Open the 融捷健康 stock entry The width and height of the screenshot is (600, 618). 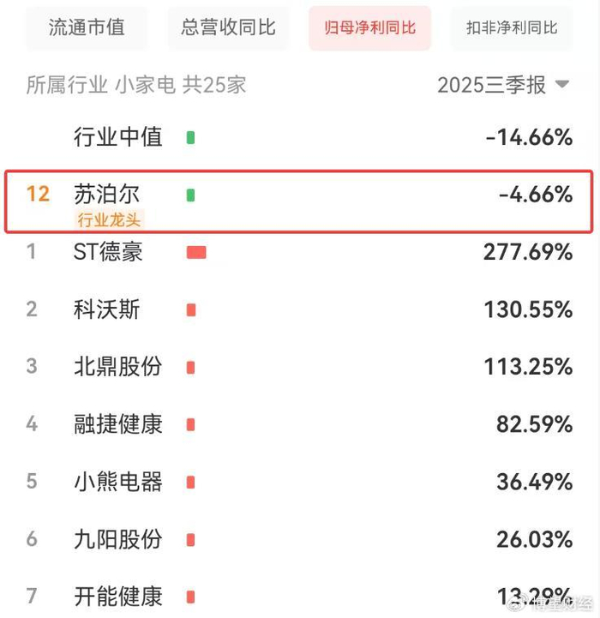pos(117,424)
